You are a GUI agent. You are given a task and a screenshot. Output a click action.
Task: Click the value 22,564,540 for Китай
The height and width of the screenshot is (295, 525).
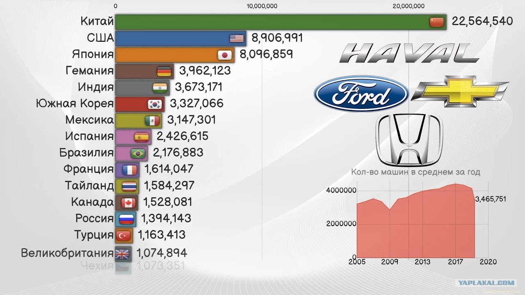[482, 21]
